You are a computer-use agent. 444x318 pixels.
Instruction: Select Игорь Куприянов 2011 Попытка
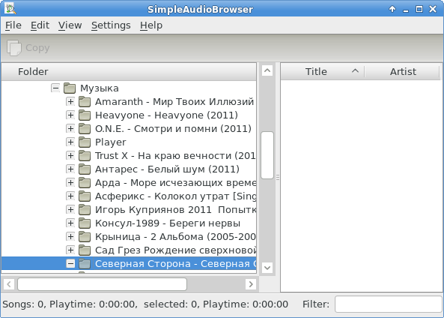[175, 210]
